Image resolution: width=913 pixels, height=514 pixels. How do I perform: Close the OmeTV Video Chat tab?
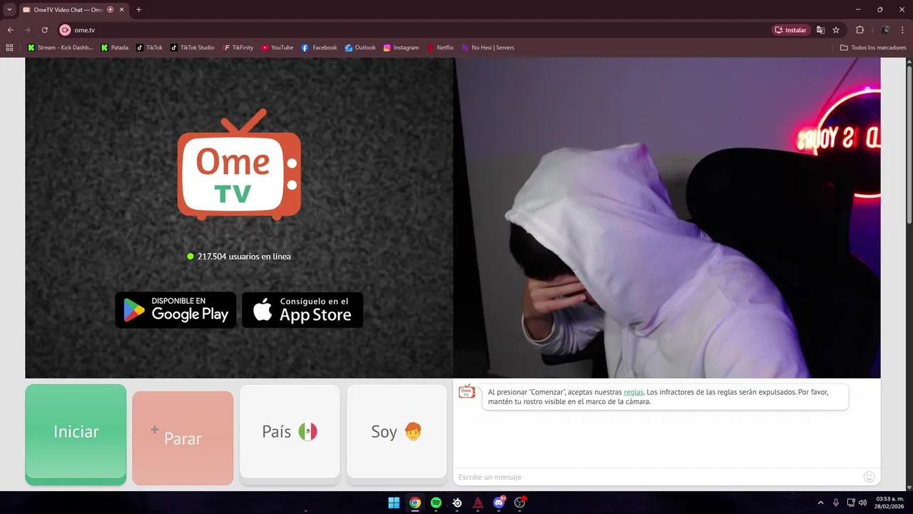click(x=121, y=10)
